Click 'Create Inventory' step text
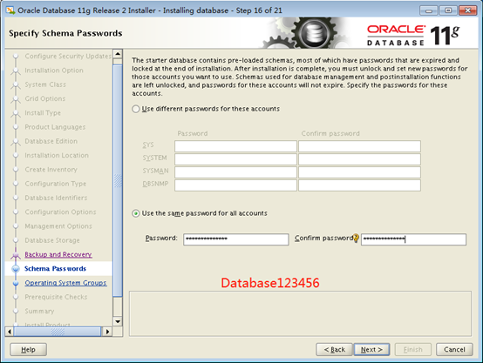 click(51, 170)
